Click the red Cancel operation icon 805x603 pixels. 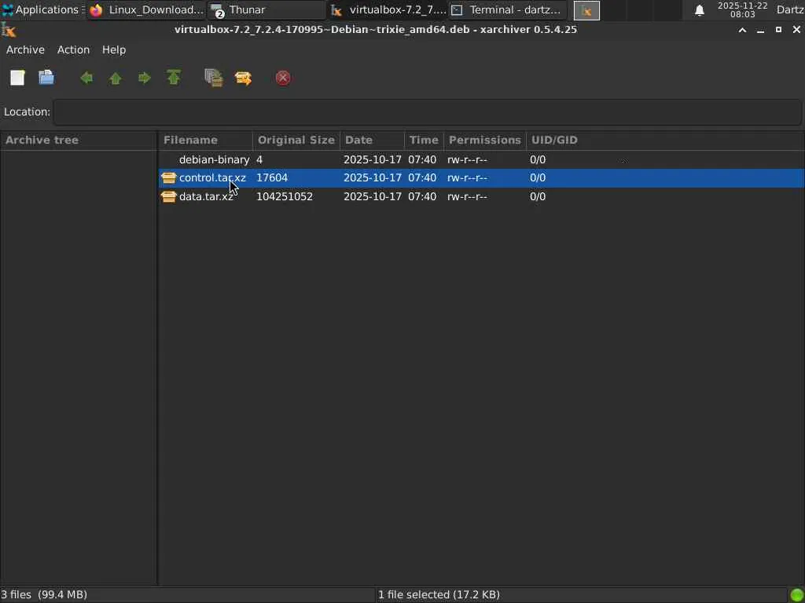pos(283,78)
